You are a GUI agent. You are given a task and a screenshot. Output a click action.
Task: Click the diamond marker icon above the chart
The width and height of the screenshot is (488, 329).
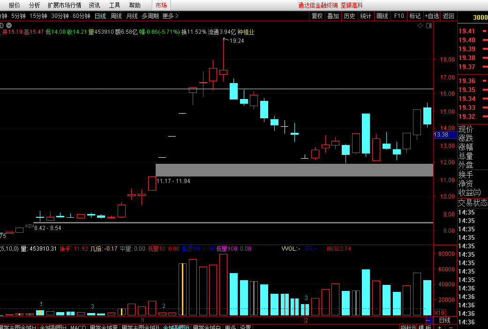pos(420,25)
